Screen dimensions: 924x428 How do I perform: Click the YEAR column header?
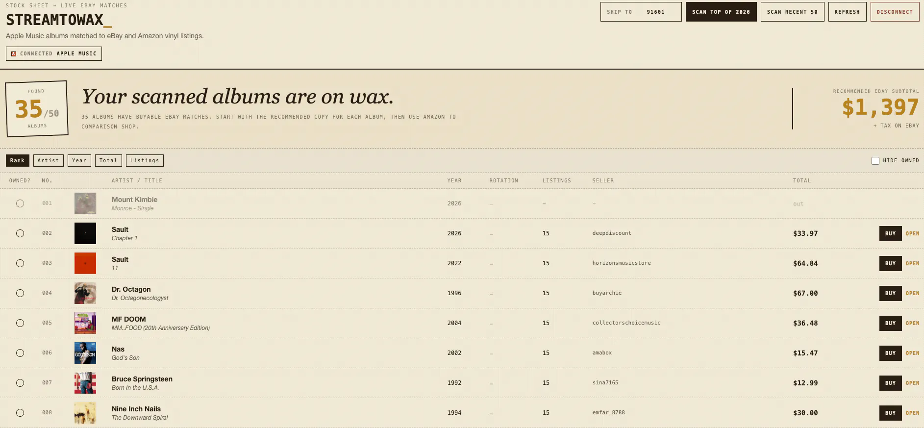[454, 181]
